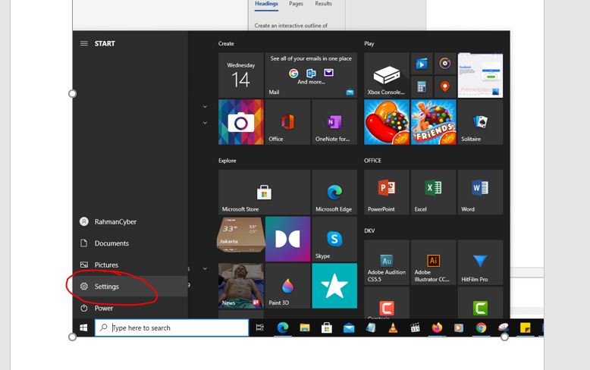Click the Power button in Start menu
This screenshot has width=590, height=370.
[x=130, y=308]
